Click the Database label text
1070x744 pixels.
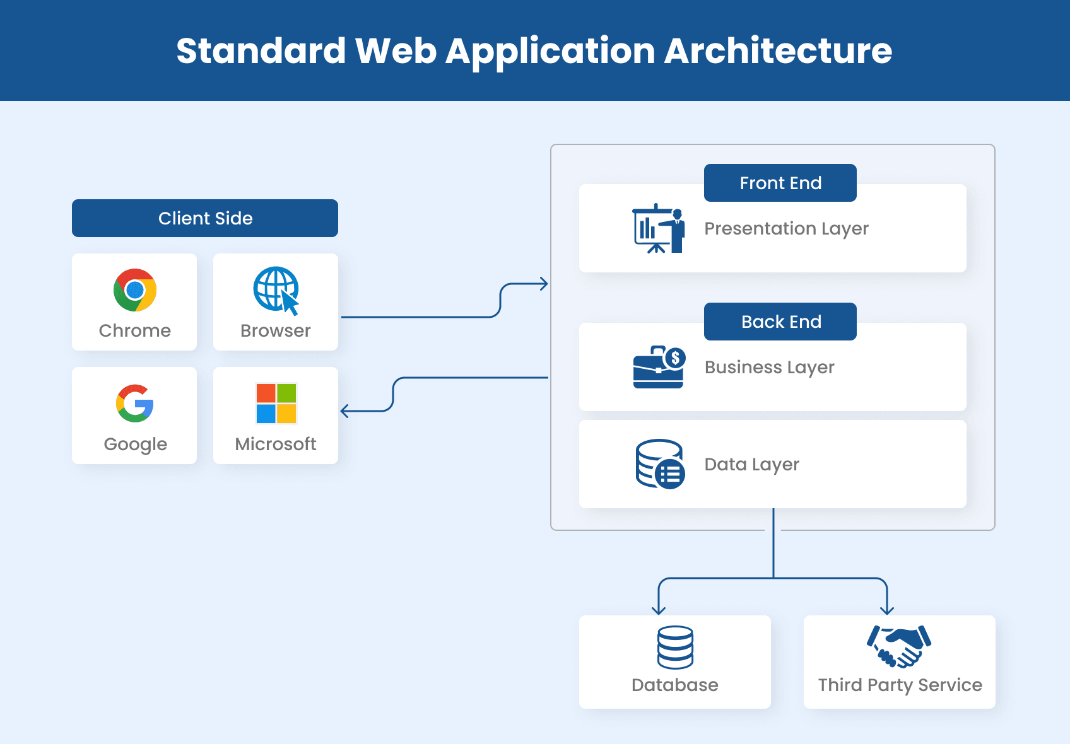coord(674,685)
